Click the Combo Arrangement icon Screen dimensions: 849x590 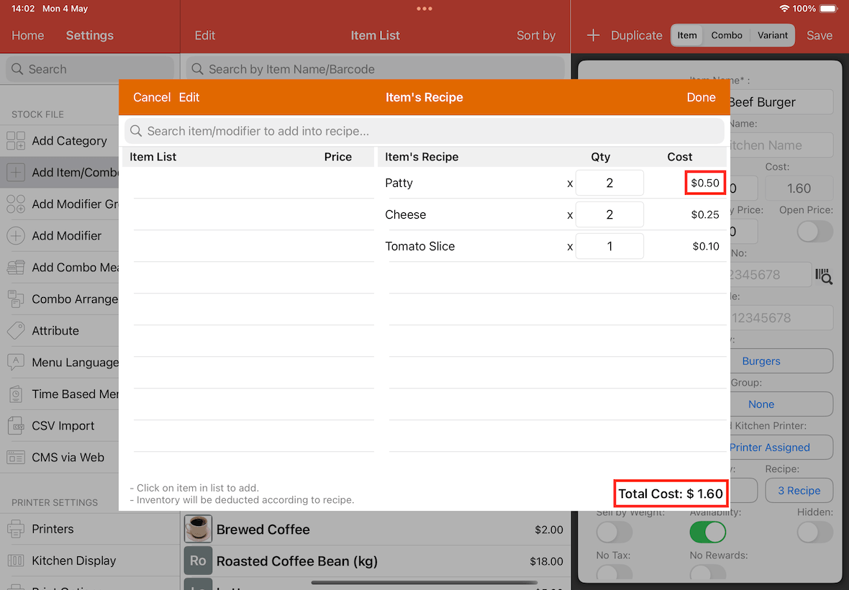[16, 299]
